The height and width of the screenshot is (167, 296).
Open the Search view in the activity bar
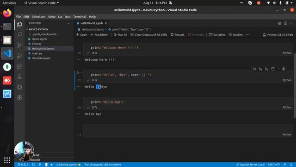(x=19, y=35)
